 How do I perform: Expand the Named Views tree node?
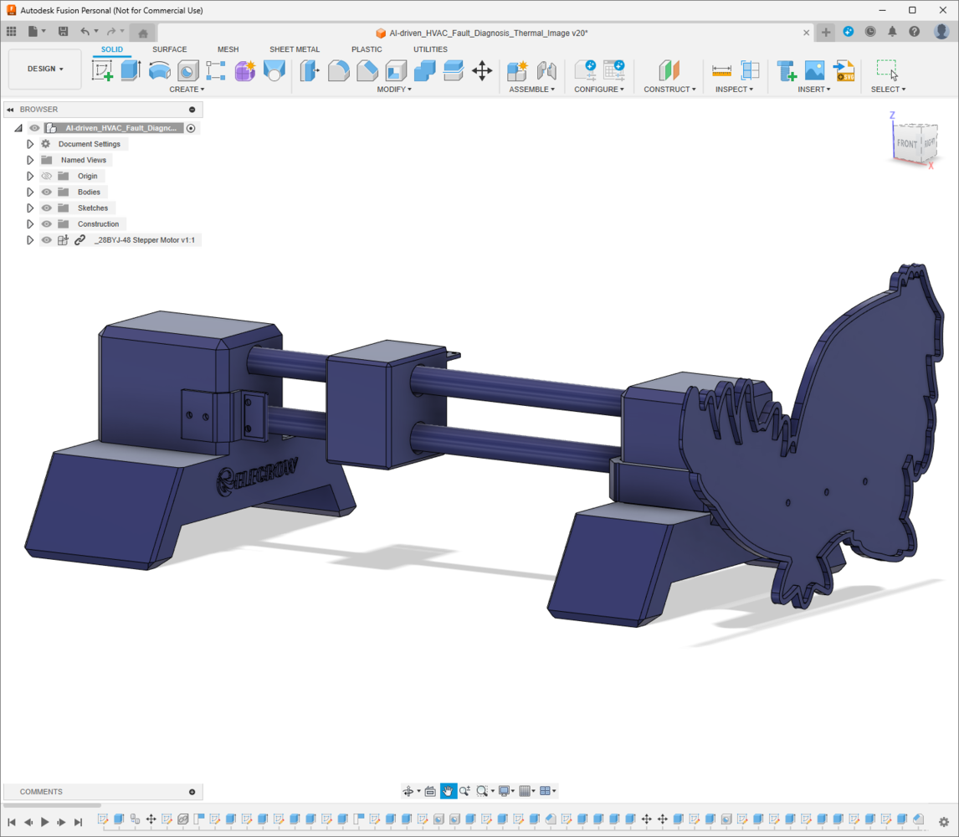(x=30, y=160)
